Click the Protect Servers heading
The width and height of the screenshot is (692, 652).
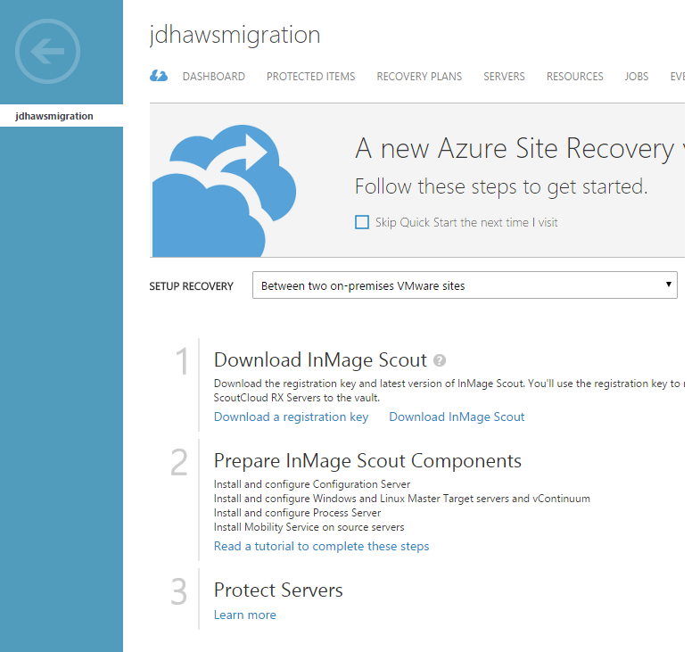278,590
